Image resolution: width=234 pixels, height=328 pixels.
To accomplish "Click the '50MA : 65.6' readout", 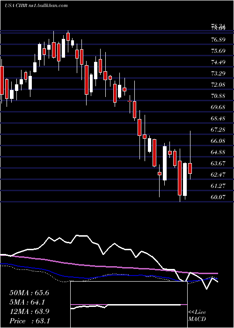I will 29,293.
